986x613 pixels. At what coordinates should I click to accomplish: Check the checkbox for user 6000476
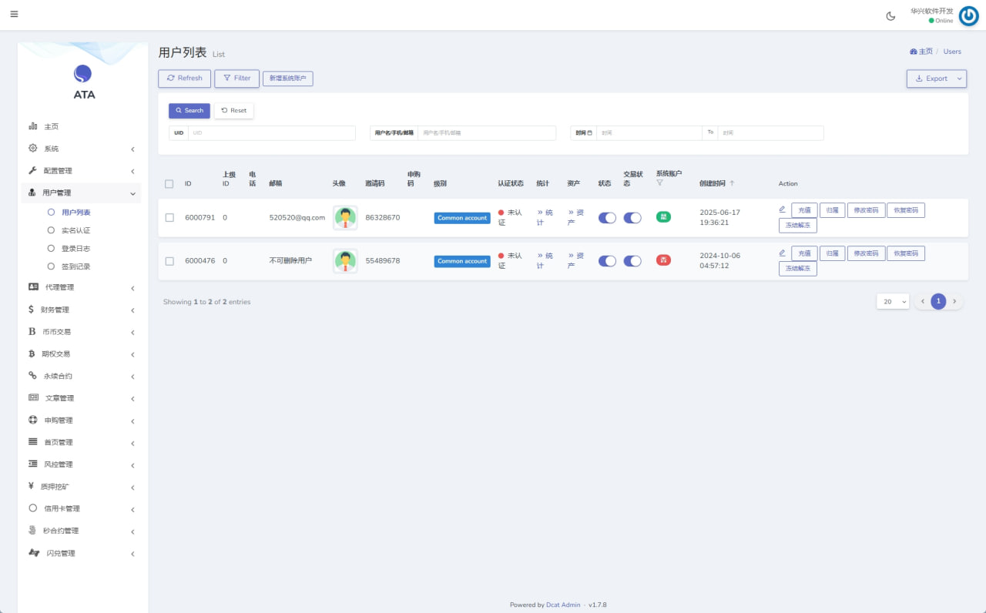[x=169, y=261]
